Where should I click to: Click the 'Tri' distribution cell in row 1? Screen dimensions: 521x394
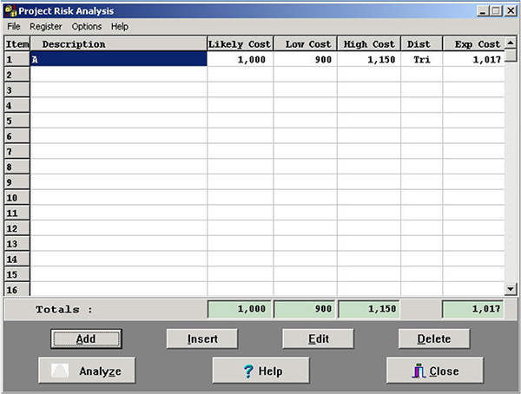point(422,60)
